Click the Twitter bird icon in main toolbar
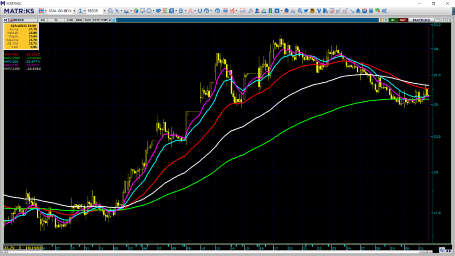The width and height of the screenshot is (455, 256). 307,11
